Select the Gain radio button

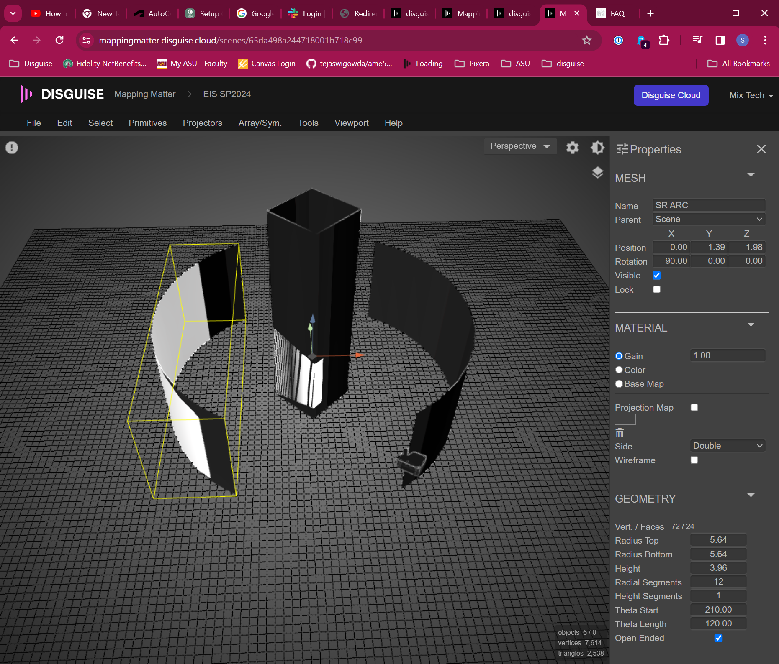tap(619, 356)
